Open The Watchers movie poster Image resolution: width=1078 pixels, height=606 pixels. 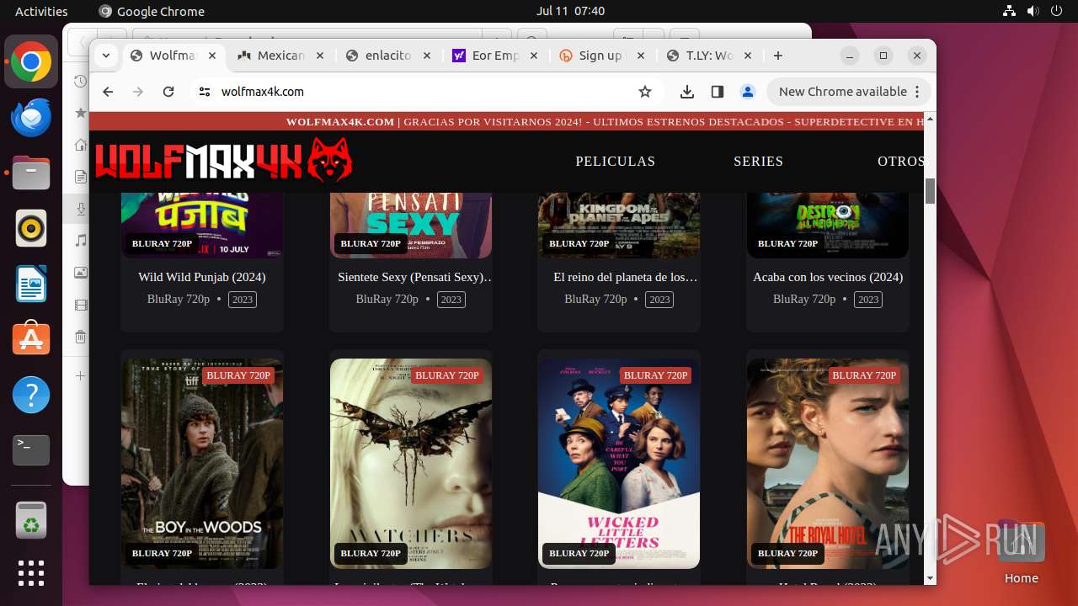tap(411, 464)
